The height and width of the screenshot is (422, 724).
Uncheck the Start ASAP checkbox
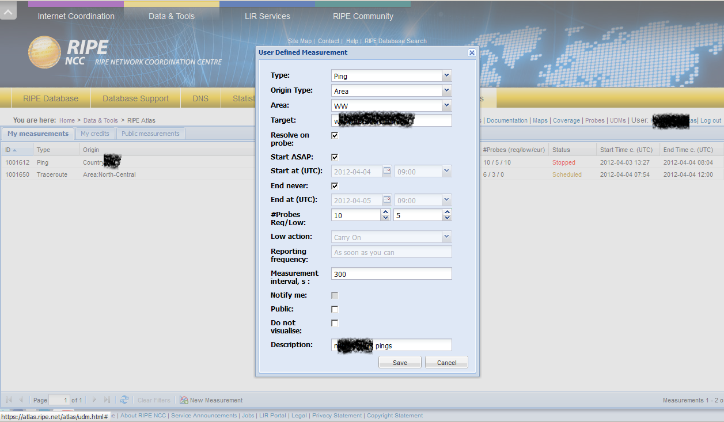point(335,157)
